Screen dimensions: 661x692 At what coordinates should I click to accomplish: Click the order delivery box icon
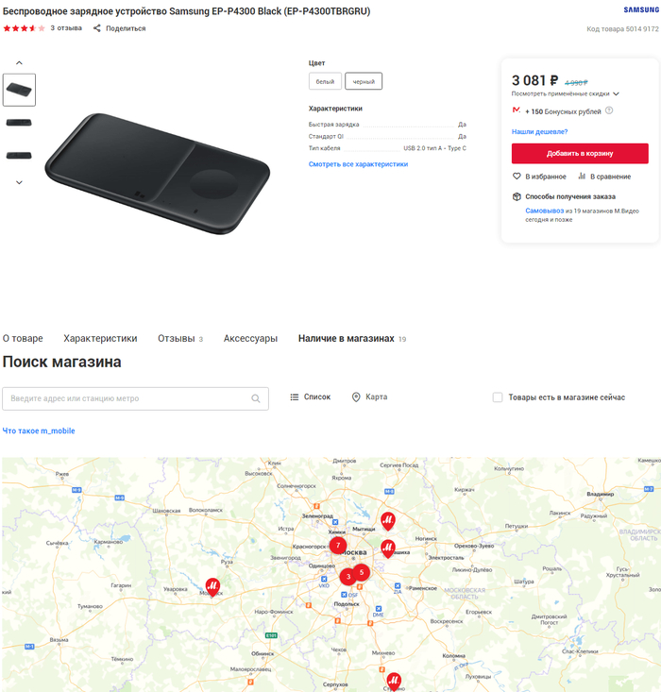[x=517, y=196]
